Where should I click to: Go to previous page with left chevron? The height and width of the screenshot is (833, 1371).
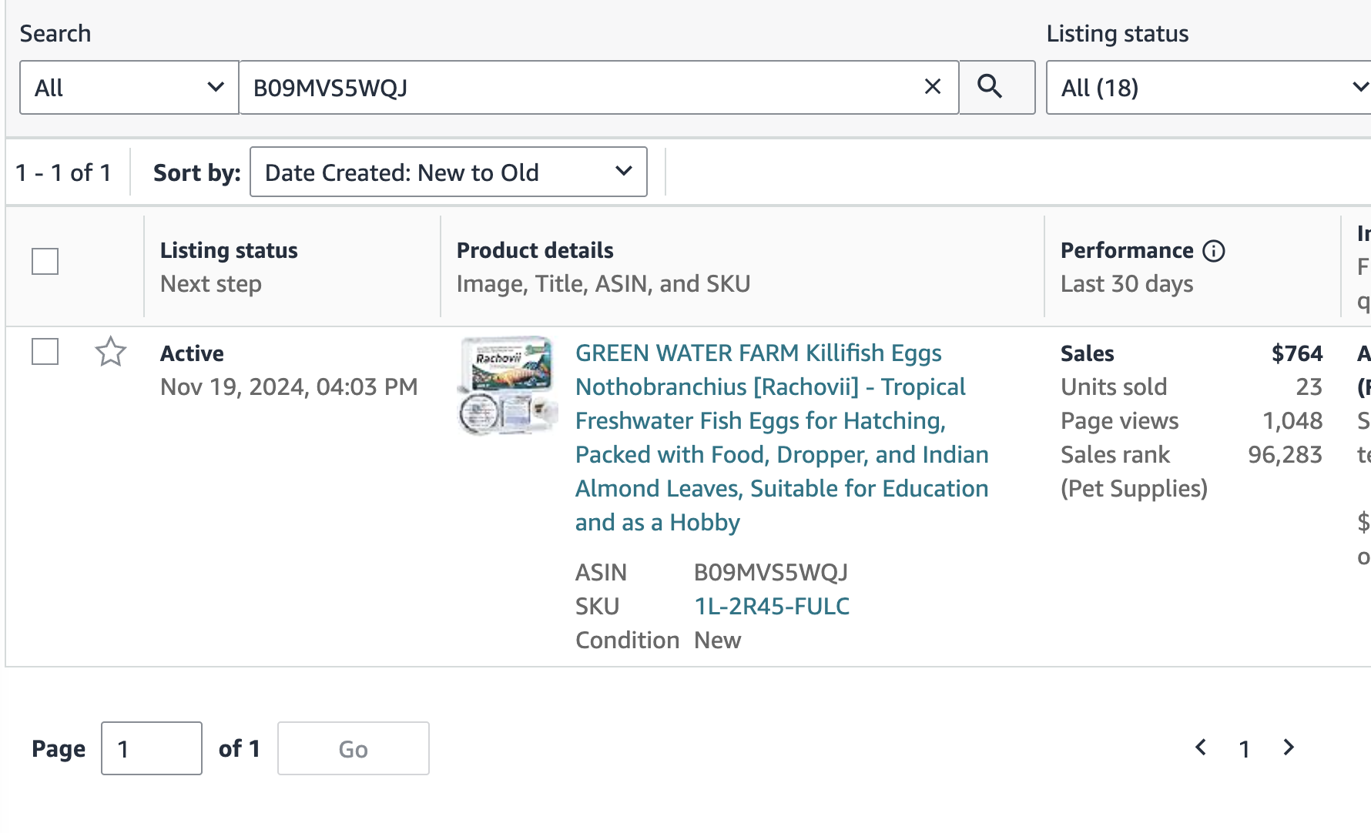click(x=1201, y=748)
